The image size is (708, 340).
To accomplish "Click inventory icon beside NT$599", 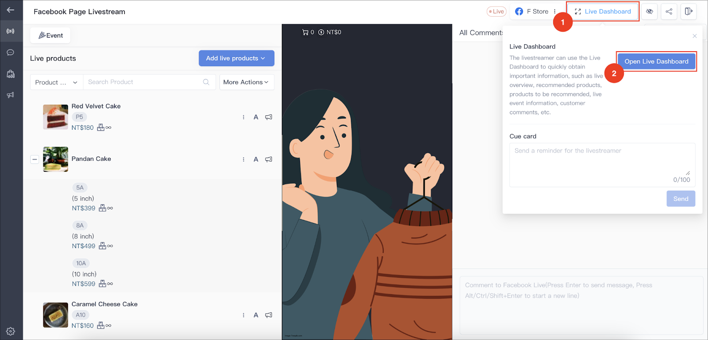I will coord(102,284).
